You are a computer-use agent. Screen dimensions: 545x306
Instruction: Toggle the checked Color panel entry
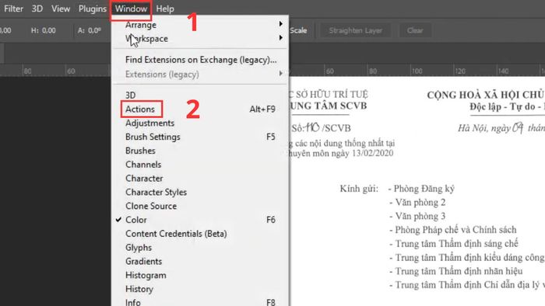point(200,220)
